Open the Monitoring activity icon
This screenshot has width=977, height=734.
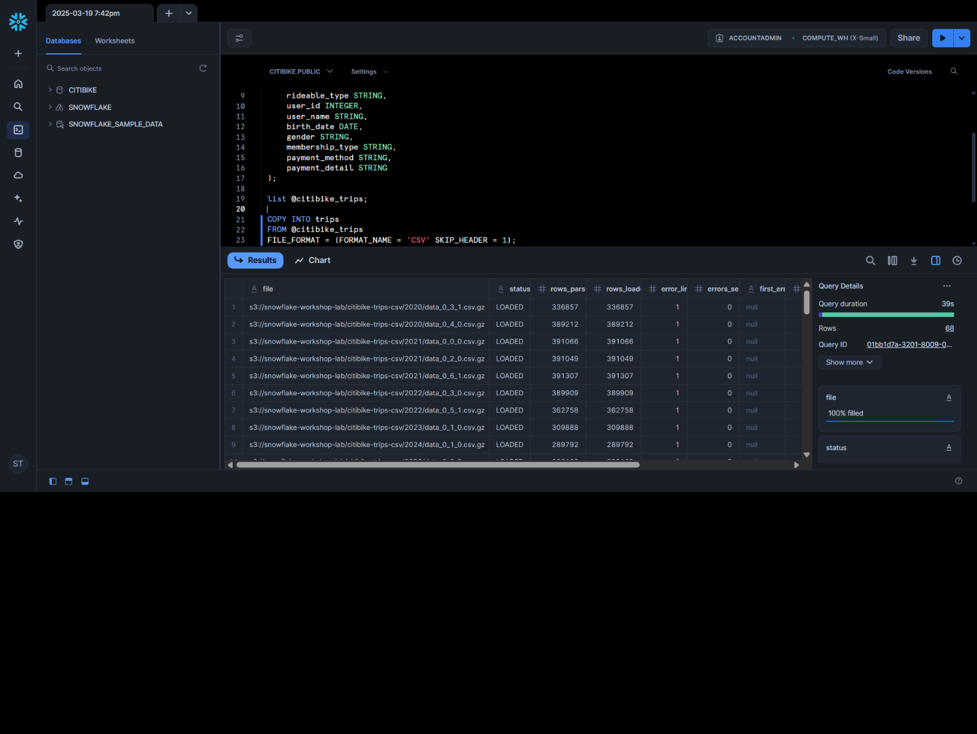pos(18,221)
